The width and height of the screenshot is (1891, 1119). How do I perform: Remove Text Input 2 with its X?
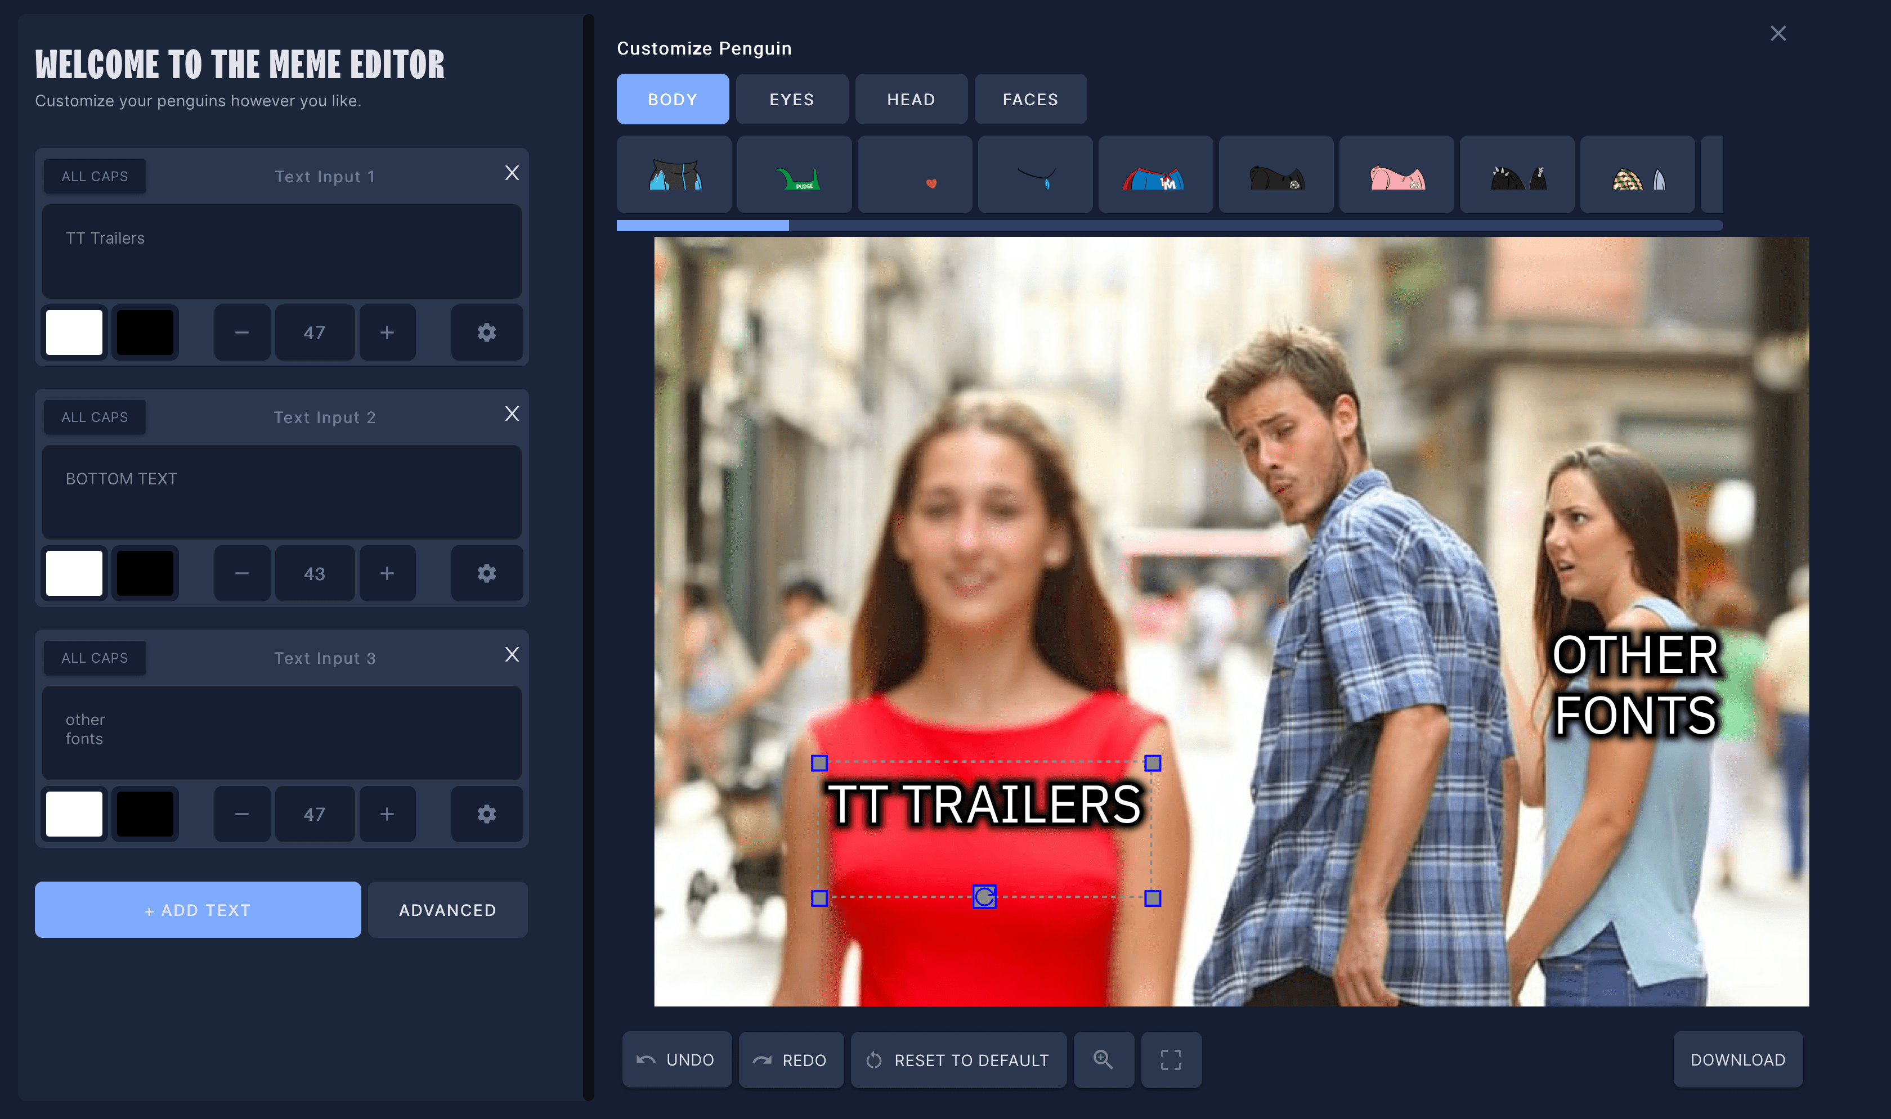[x=512, y=414]
